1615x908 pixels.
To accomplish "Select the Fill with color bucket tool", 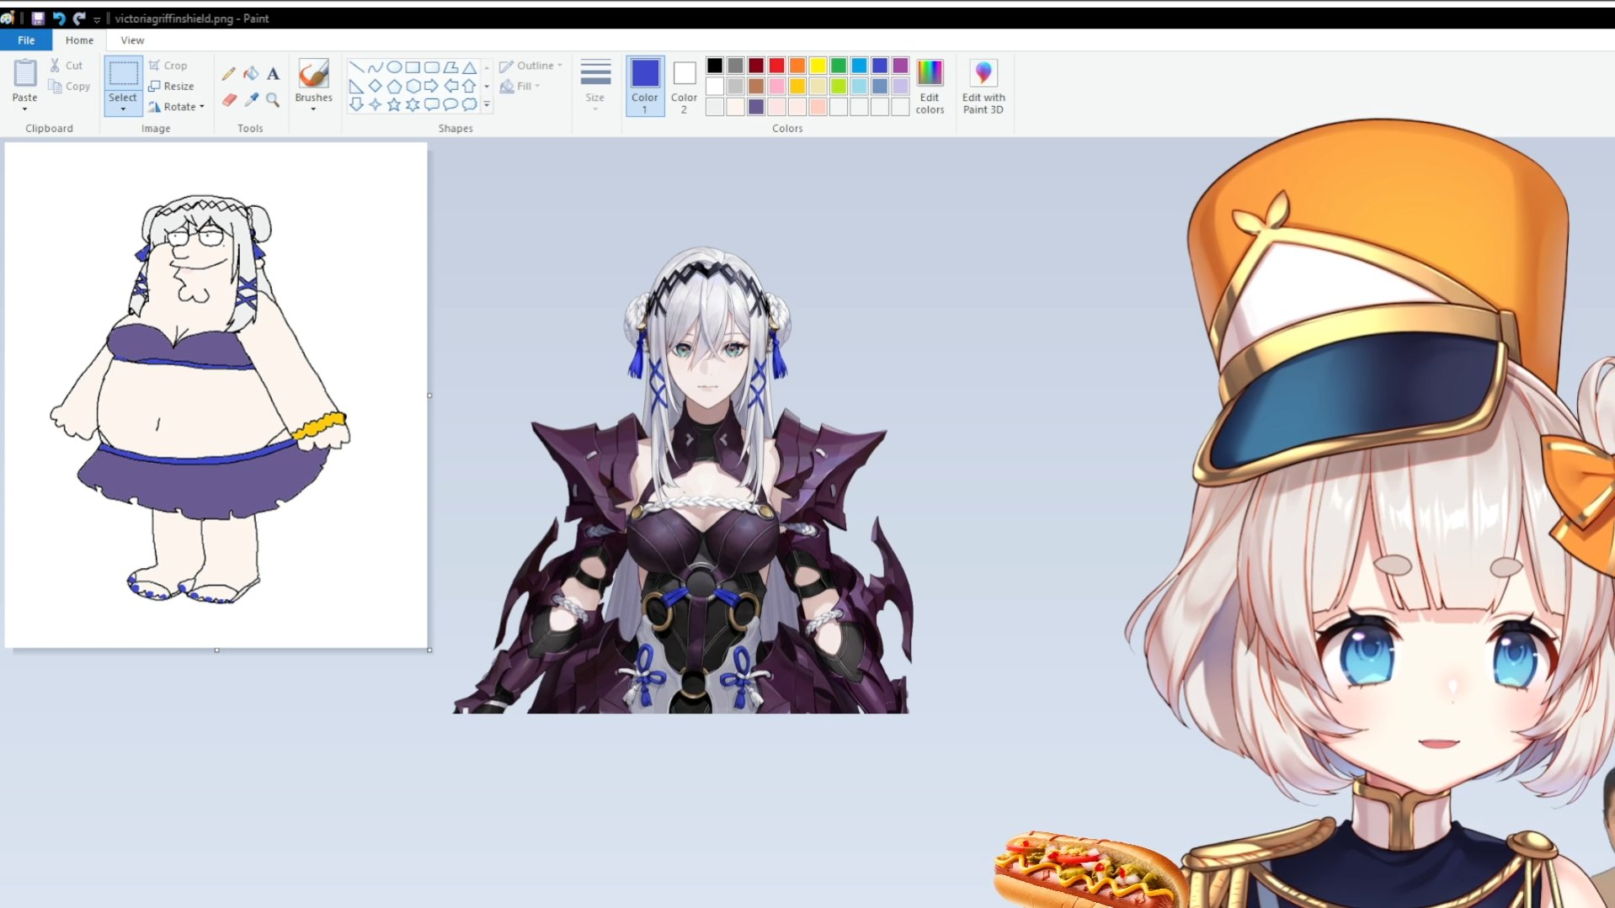I will tap(251, 74).
